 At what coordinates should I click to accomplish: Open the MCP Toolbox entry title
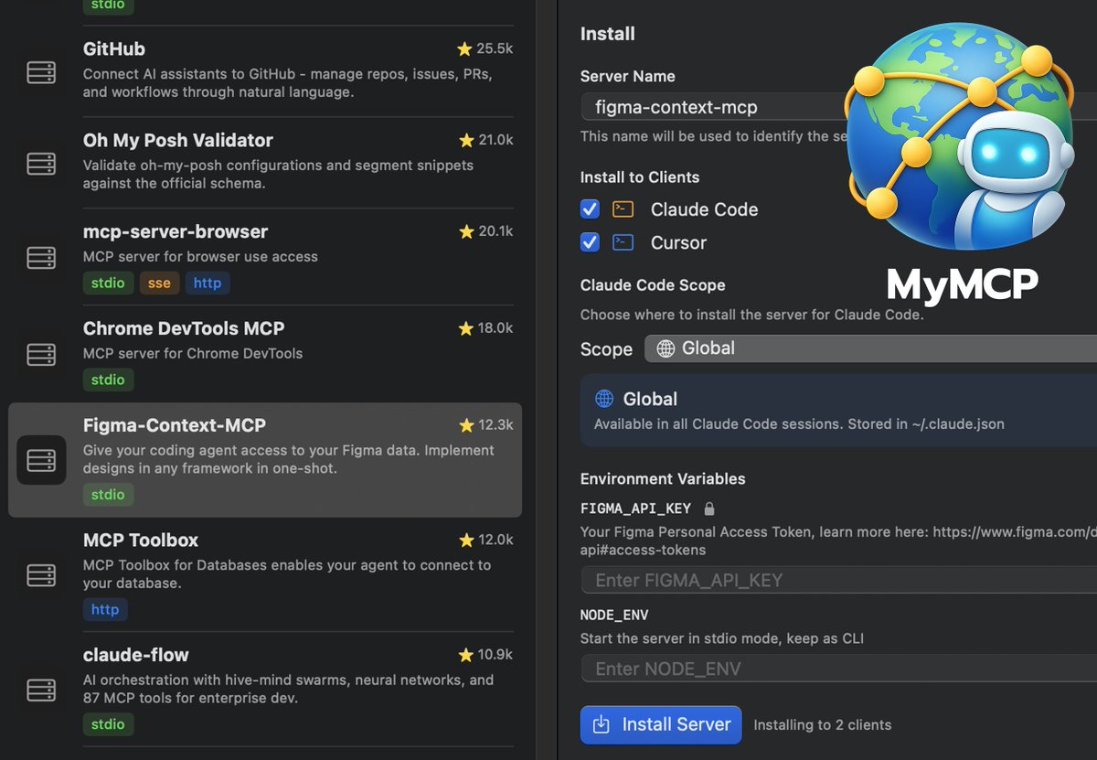point(141,540)
